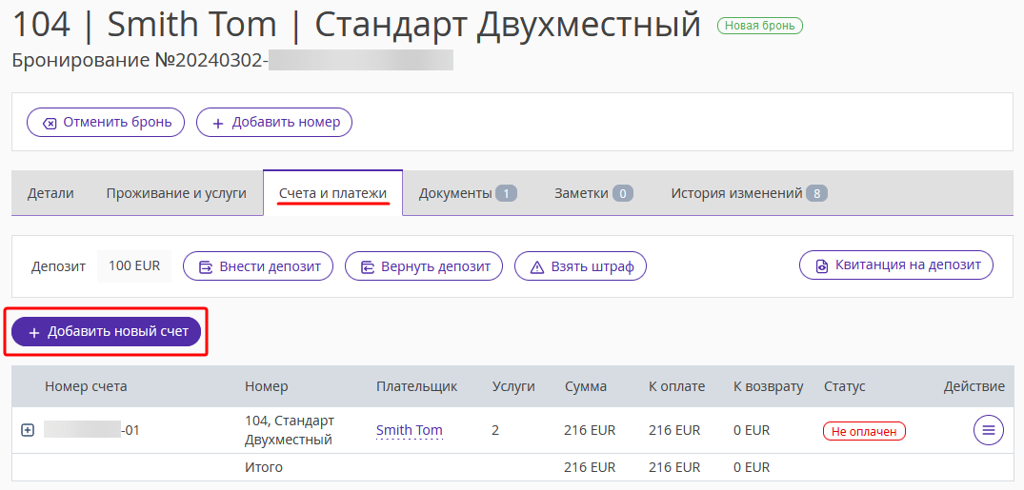1024x490 pixels.
Task: Click the deposit-in icon in Внести депозит
Action: tap(206, 267)
